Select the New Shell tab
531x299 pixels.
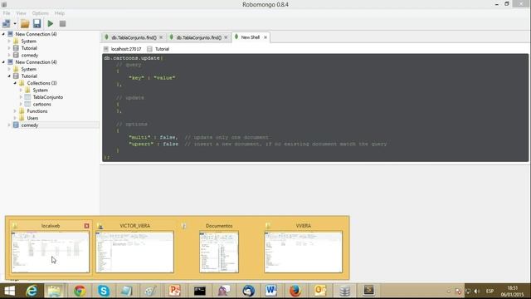click(251, 37)
